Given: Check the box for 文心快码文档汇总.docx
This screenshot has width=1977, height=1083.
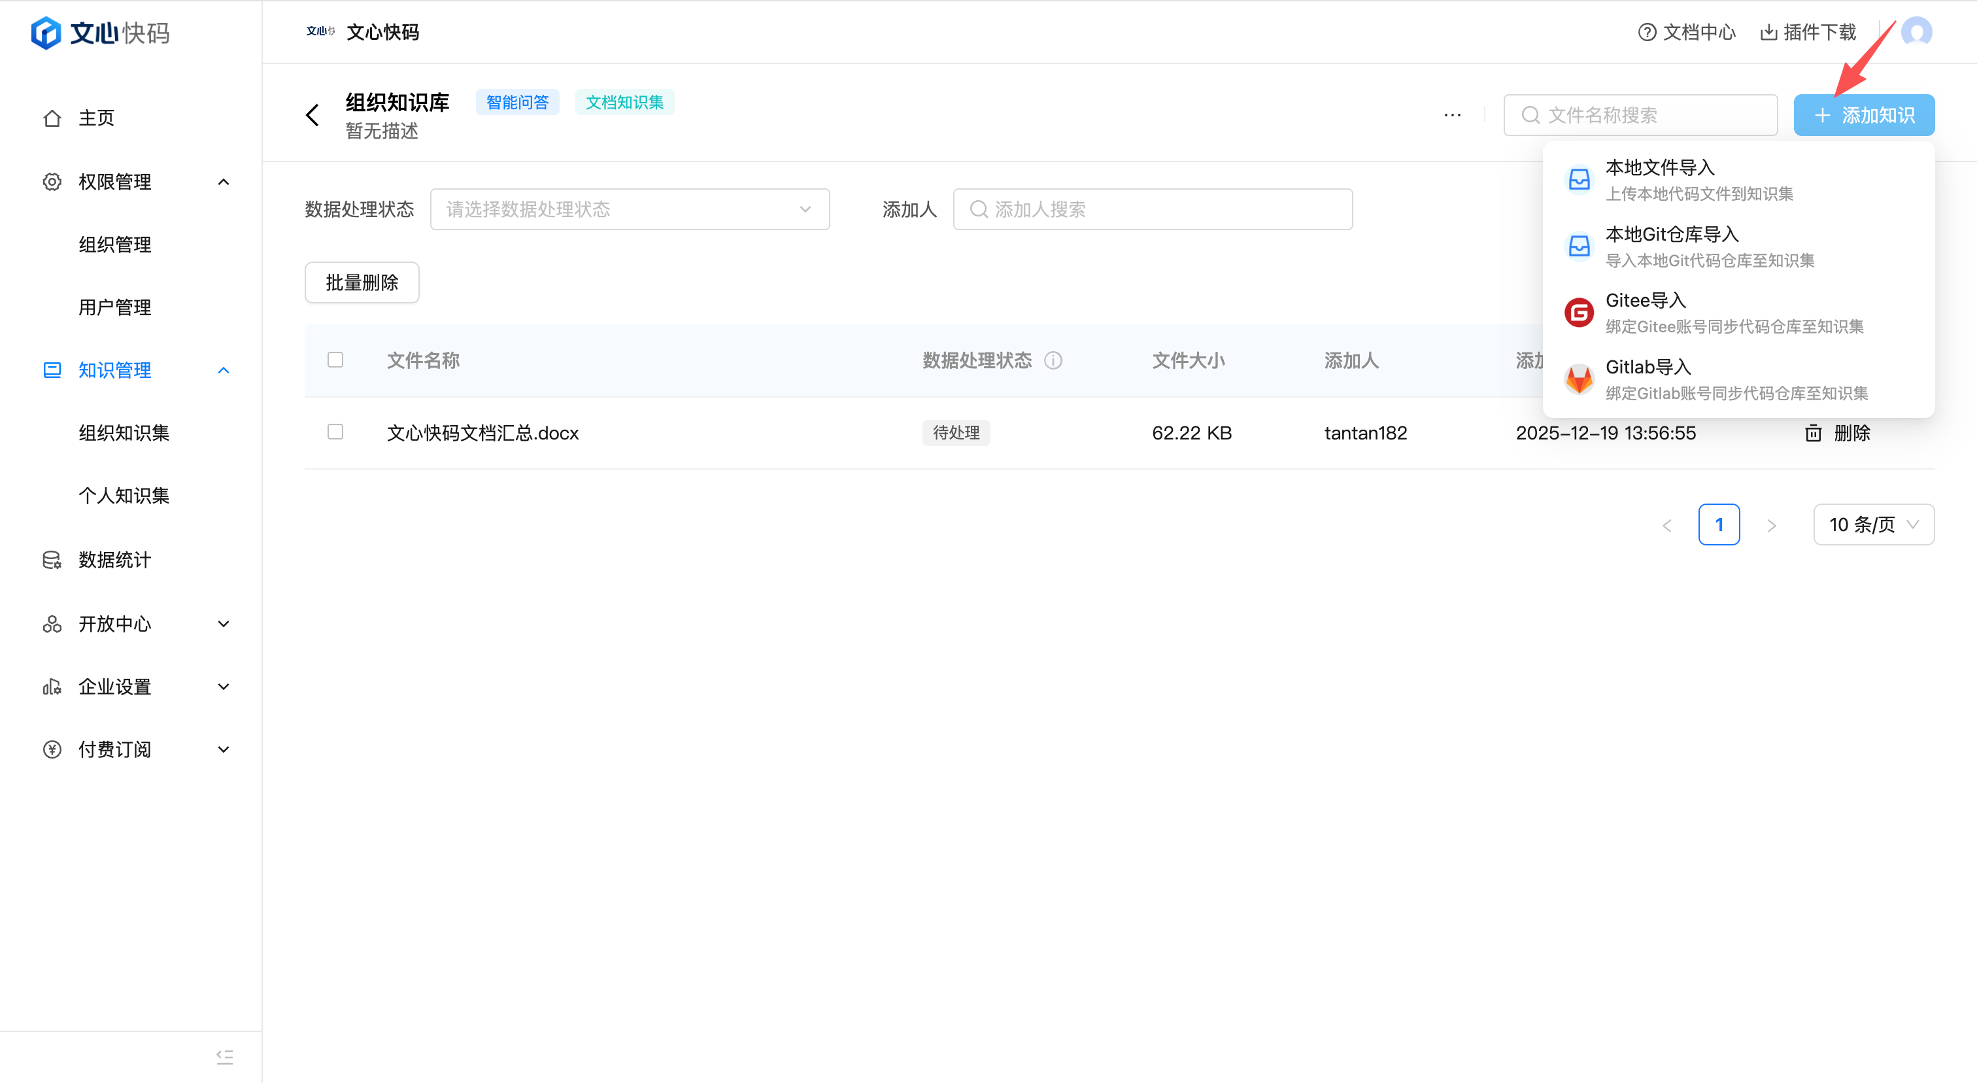Looking at the screenshot, I should [x=335, y=432].
